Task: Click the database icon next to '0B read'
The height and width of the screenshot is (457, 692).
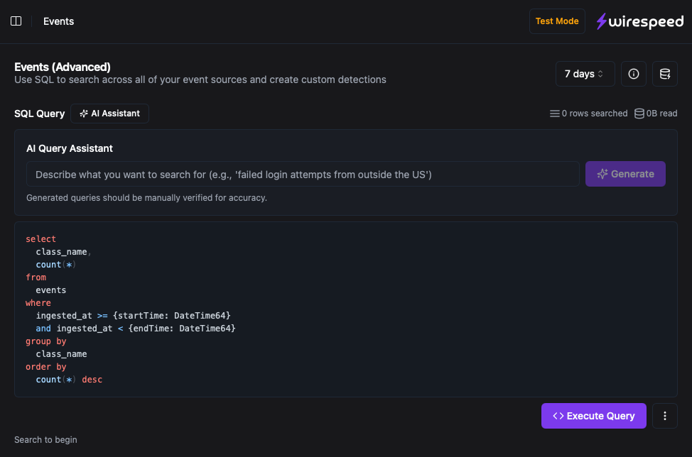Action: click(x=638, y=113)
